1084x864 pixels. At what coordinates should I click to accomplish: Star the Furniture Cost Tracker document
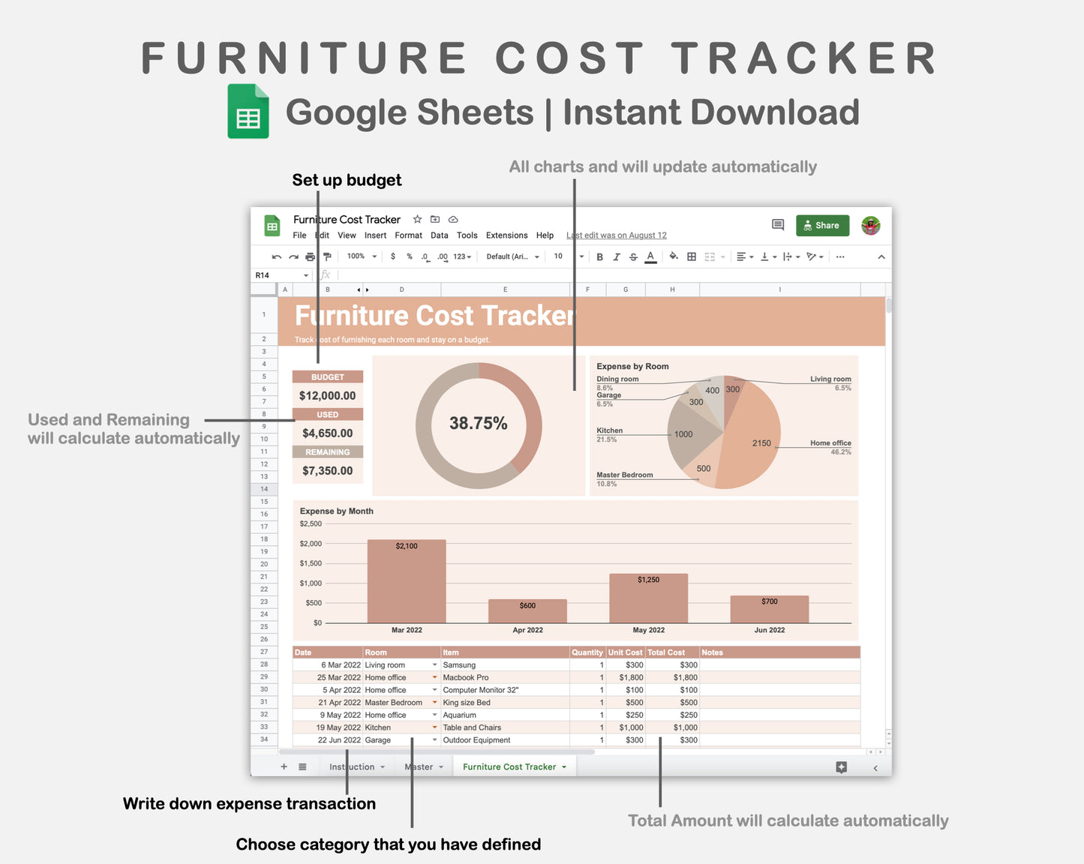[x=417, y=220]
